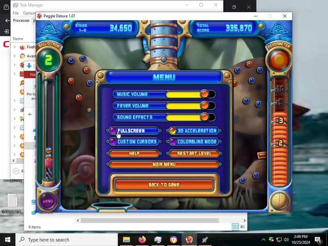Click horizontal scrollbar left arrow in Explorer
The width and height of the screenshot is (328, 246).
click(78, 220)
